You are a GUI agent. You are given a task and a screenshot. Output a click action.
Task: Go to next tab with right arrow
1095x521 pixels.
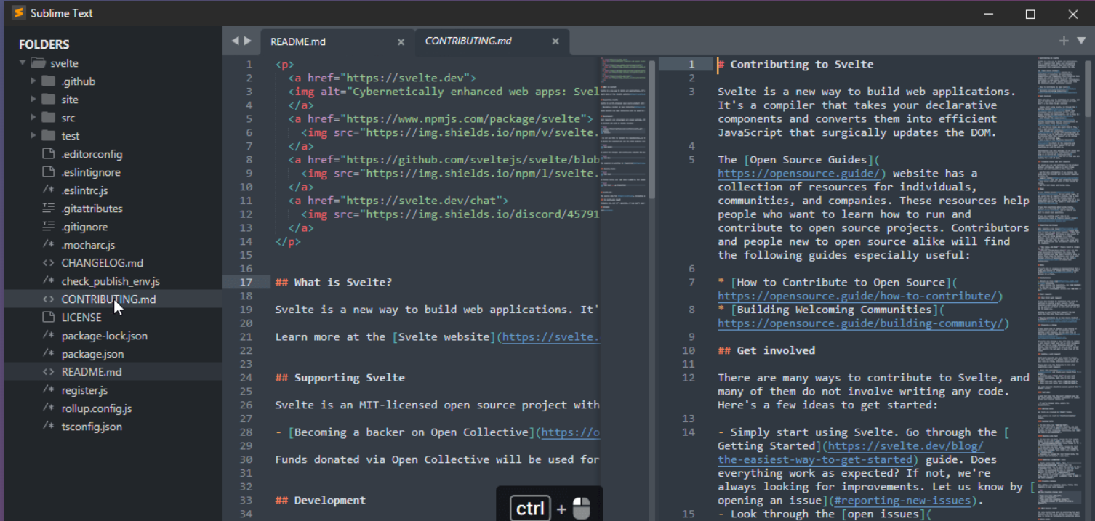click(248, 41)
